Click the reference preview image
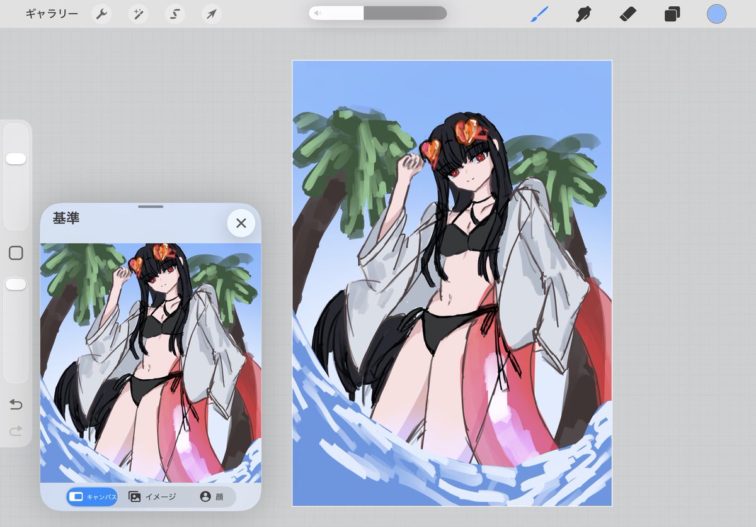The height and width of the screenshot is (527, 756). point(151,363)
